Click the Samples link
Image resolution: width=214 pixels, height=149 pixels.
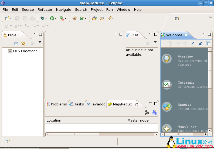click(x=185, y=105)
